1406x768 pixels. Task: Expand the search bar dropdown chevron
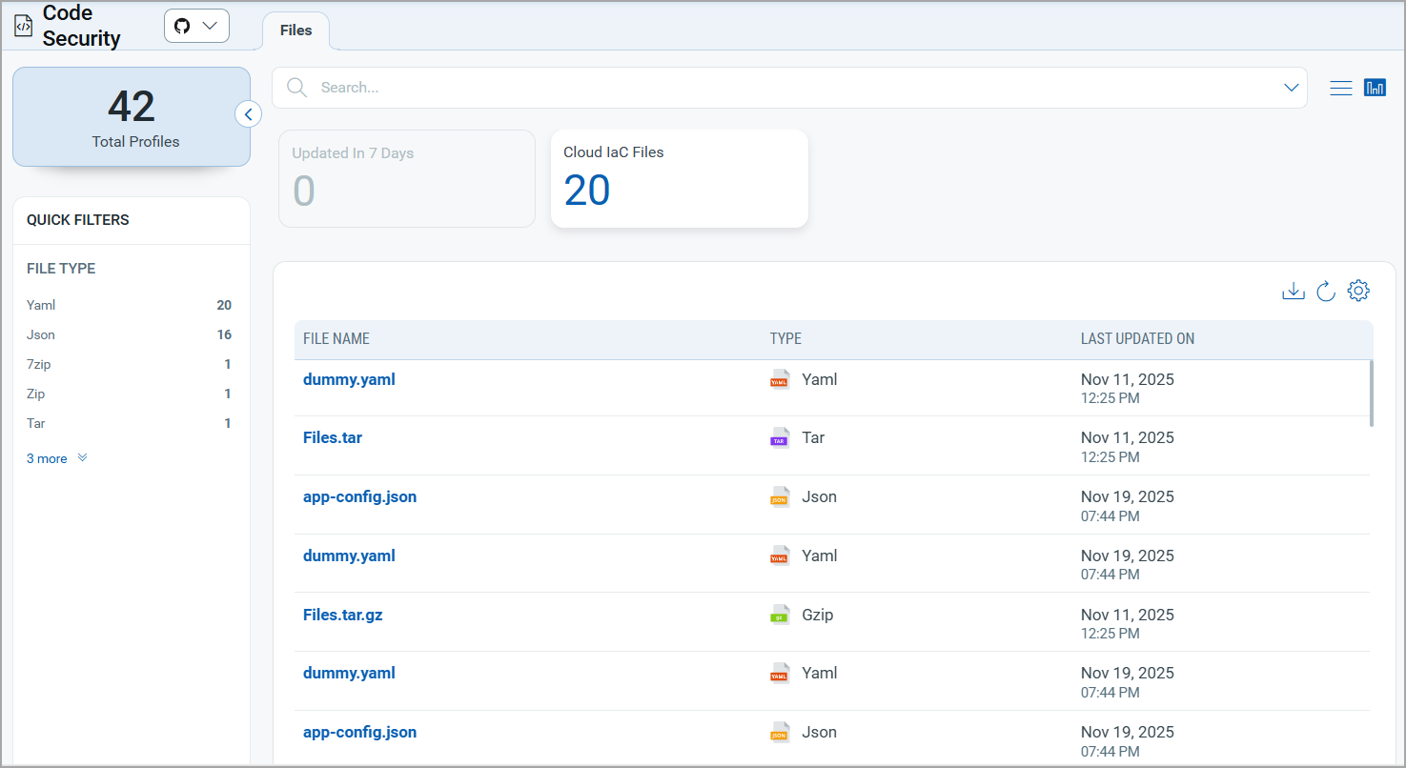[1291, 88]
